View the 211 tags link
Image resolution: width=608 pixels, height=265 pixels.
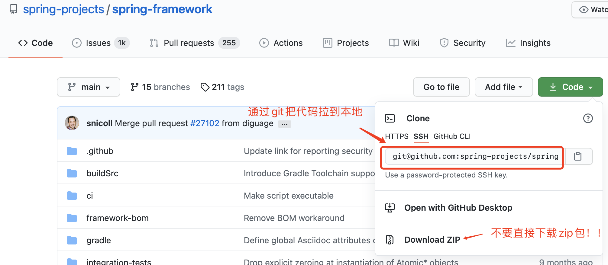tap(222, 87)
